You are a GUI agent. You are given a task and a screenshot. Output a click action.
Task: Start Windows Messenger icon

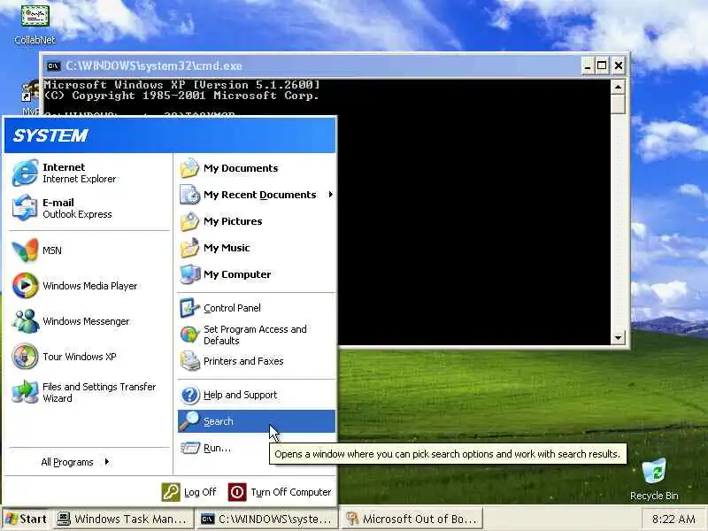25,321
